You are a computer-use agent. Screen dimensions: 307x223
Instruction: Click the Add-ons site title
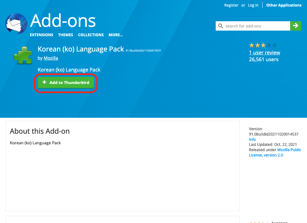pos(63,21)
